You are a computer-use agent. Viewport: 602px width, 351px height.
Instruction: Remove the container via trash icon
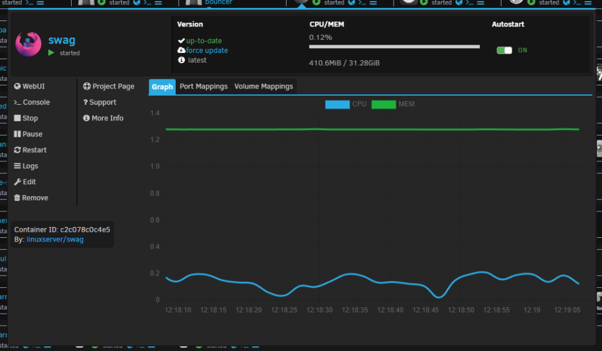17,197
